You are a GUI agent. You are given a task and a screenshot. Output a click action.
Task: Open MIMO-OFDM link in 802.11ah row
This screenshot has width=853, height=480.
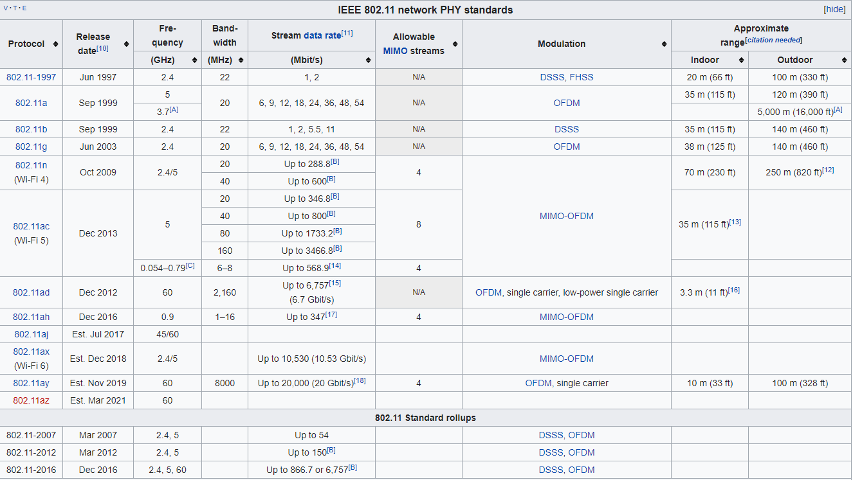pos(567,317)
